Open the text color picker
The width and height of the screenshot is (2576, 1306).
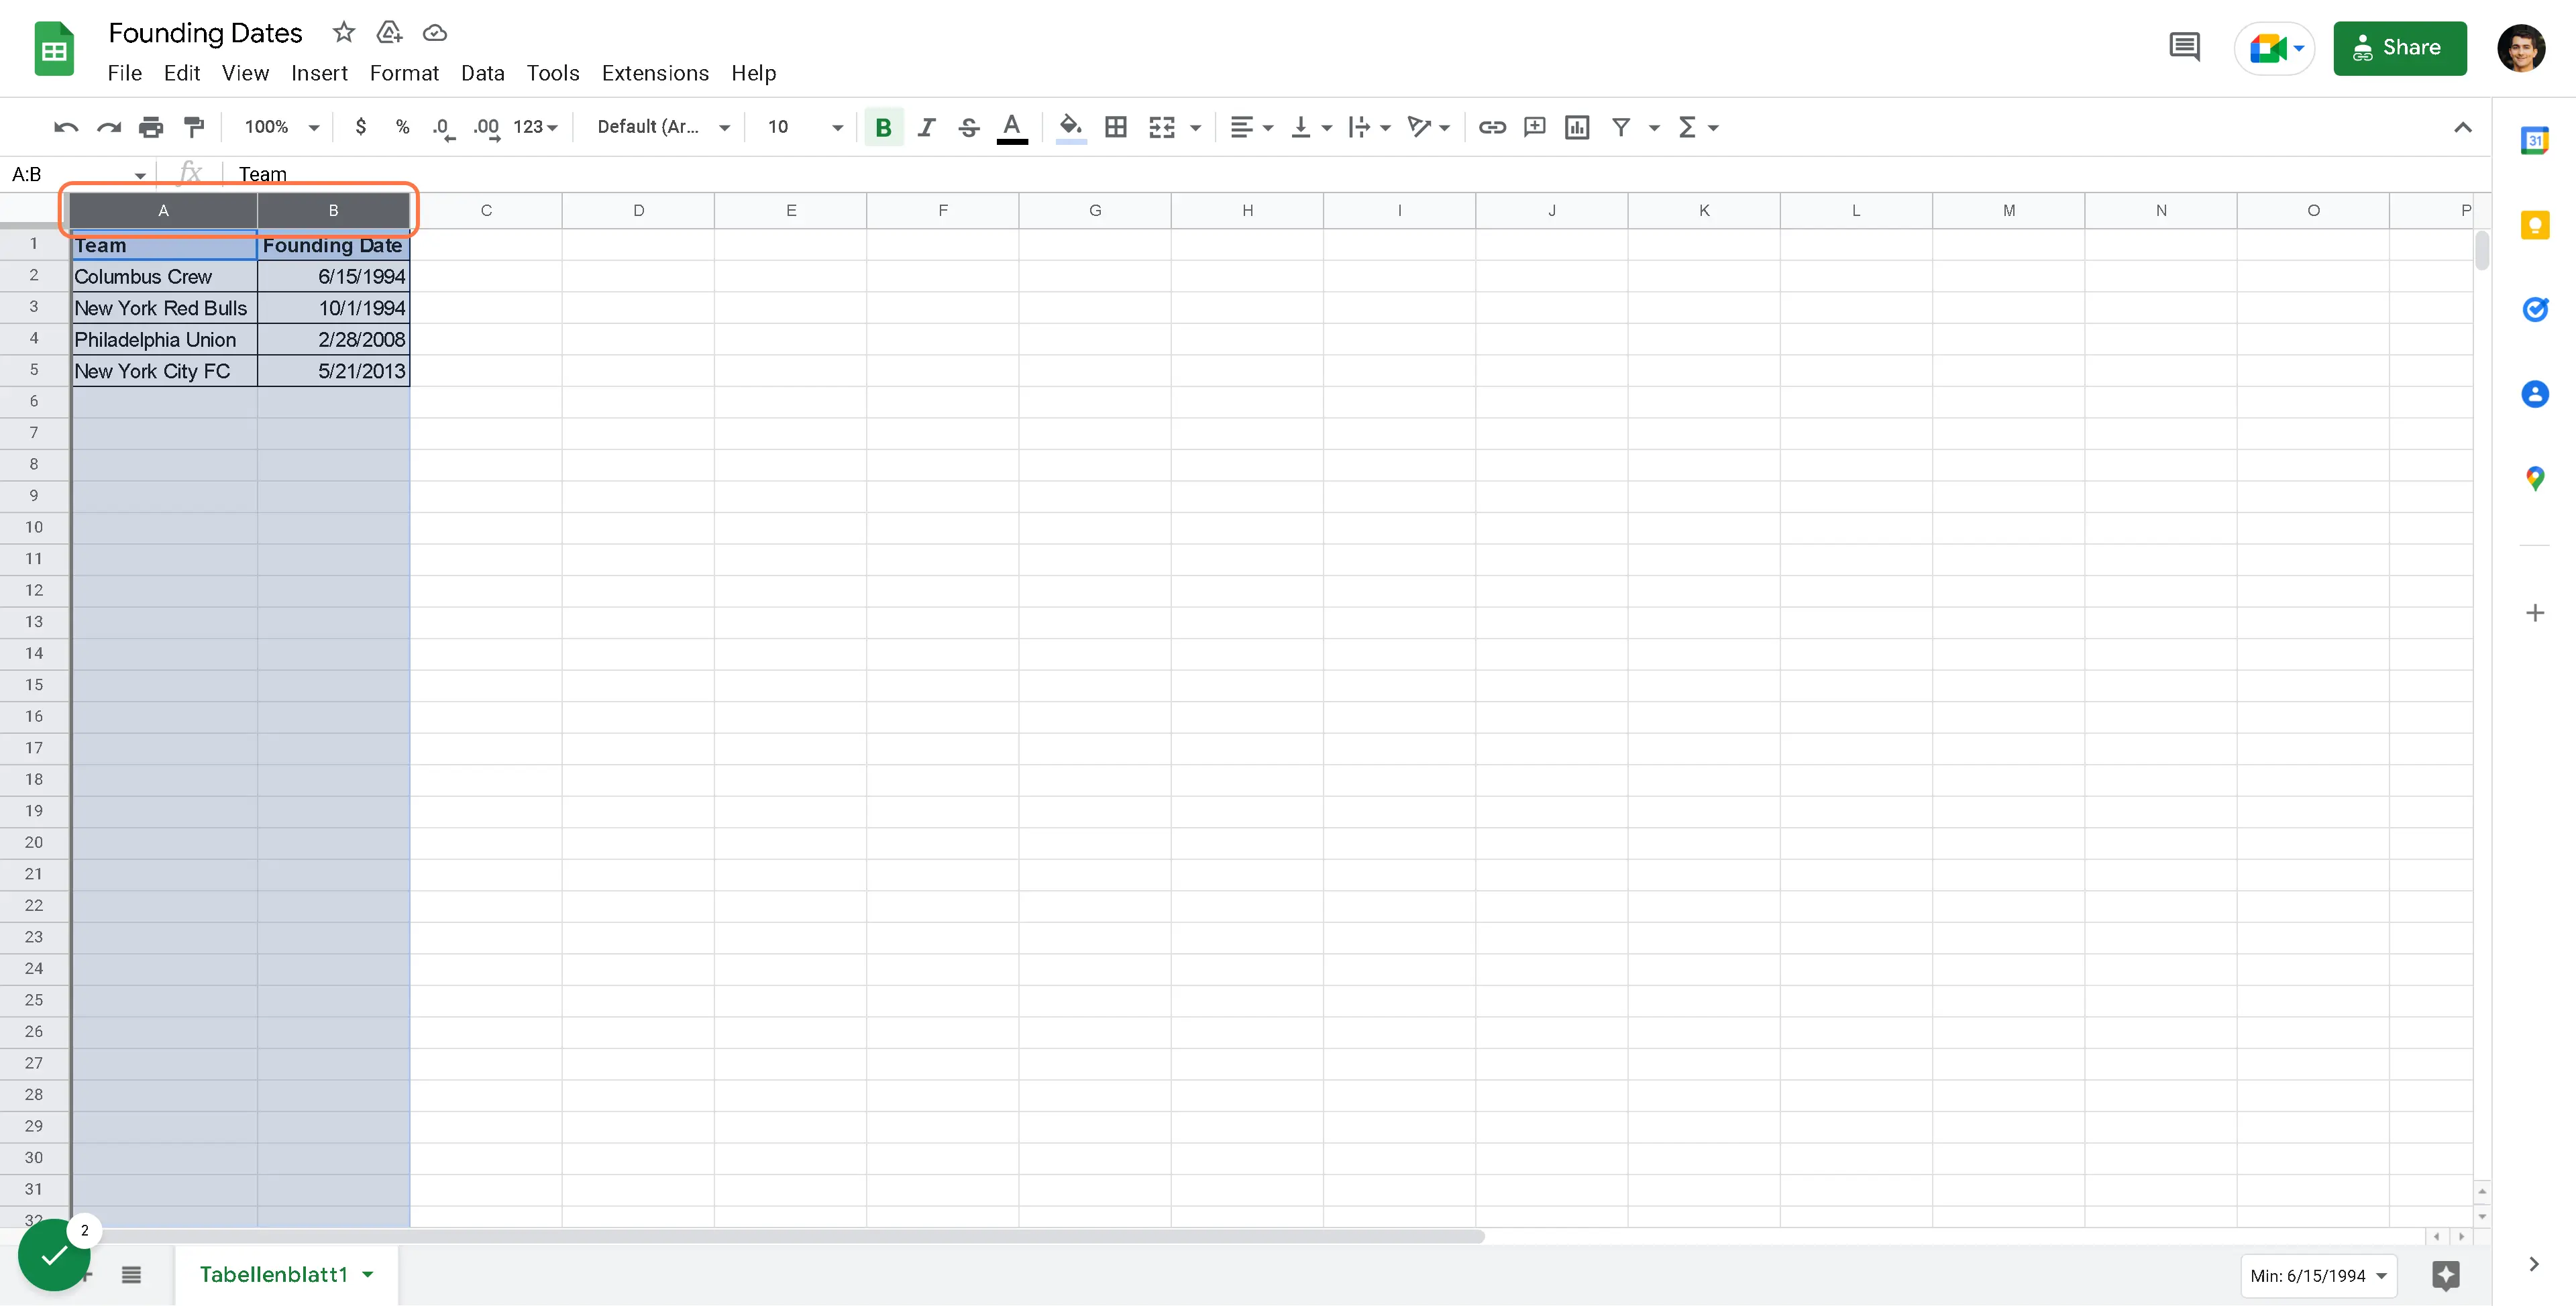tap(1012, 127)
